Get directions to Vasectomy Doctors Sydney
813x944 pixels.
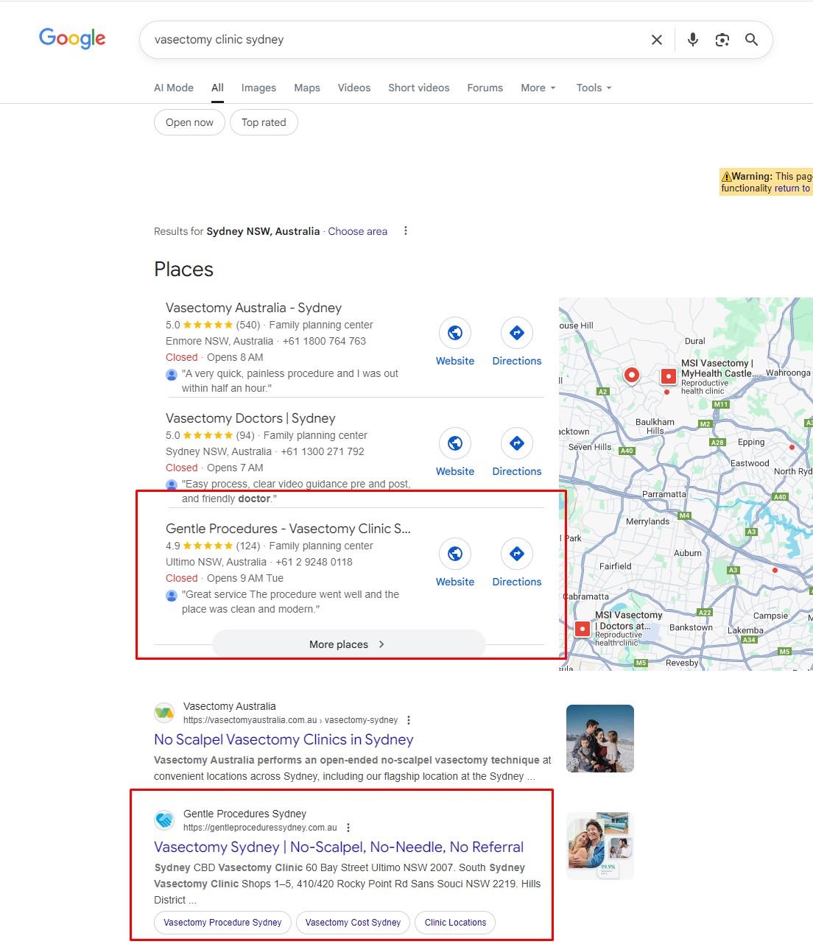click(x=517, y=443)
